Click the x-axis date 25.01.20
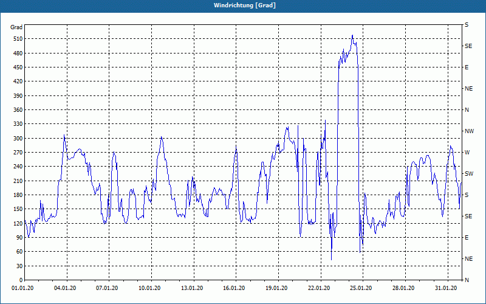Image resolution: width=486 pixels, height=304 pixels. [361, 288]
